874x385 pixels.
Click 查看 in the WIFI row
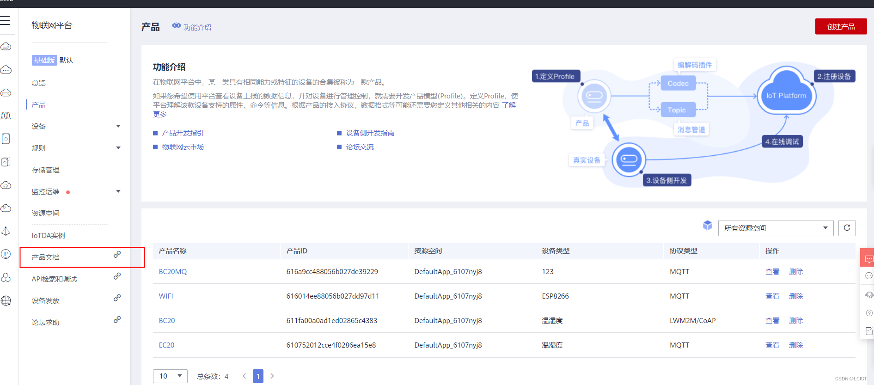coord(772,296)
